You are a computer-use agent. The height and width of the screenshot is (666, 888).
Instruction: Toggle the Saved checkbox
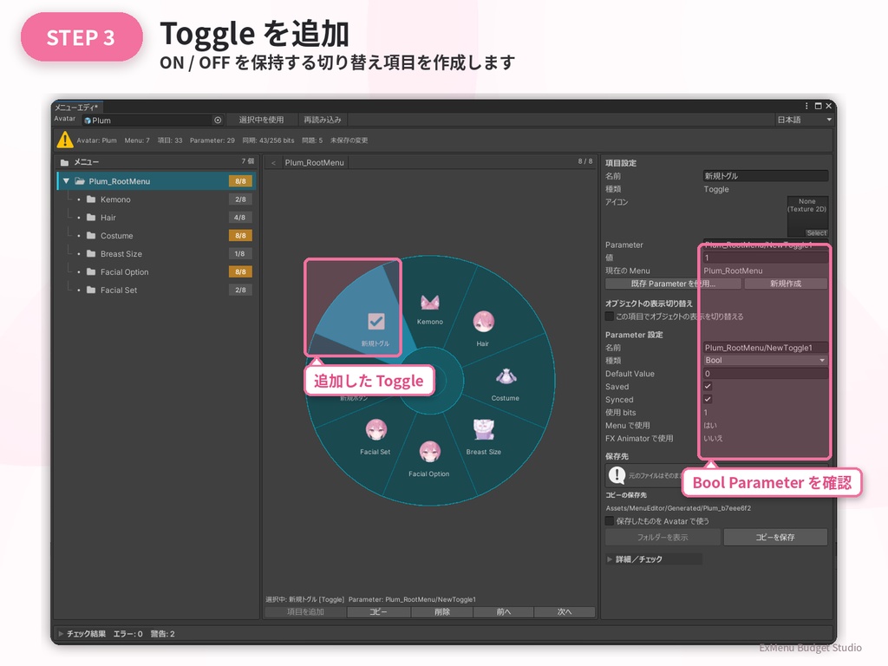[708, 386]
